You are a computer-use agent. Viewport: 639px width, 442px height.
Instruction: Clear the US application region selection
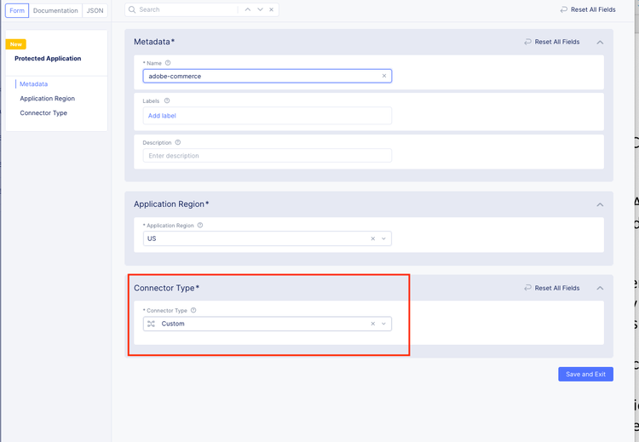click(x=372, y=238)
